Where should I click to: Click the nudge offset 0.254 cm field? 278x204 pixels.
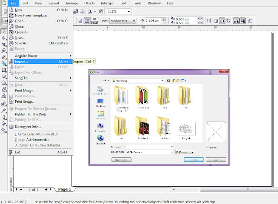tap(153, 21)
